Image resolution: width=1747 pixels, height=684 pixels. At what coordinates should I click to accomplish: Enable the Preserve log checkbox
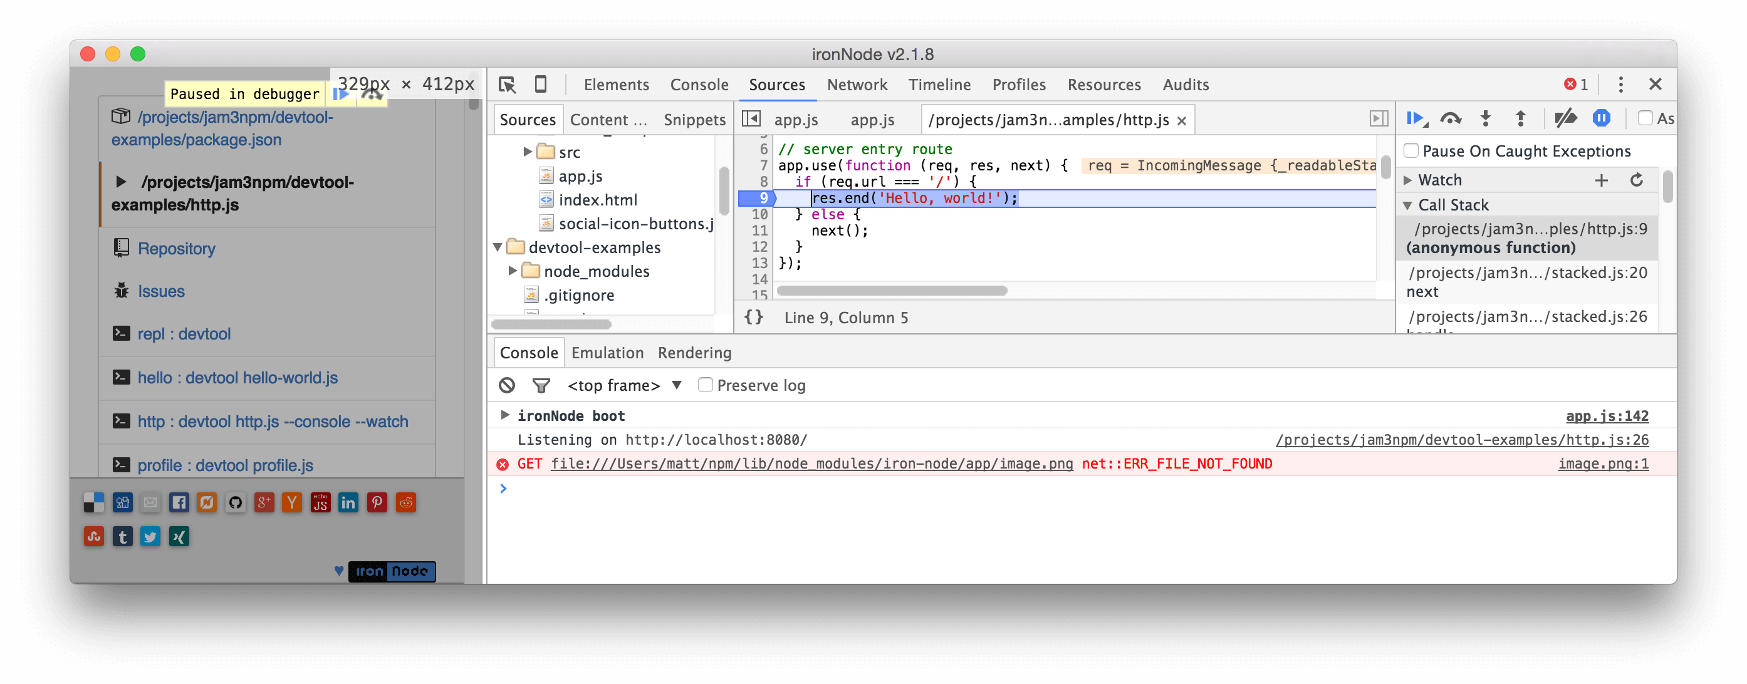706,385
